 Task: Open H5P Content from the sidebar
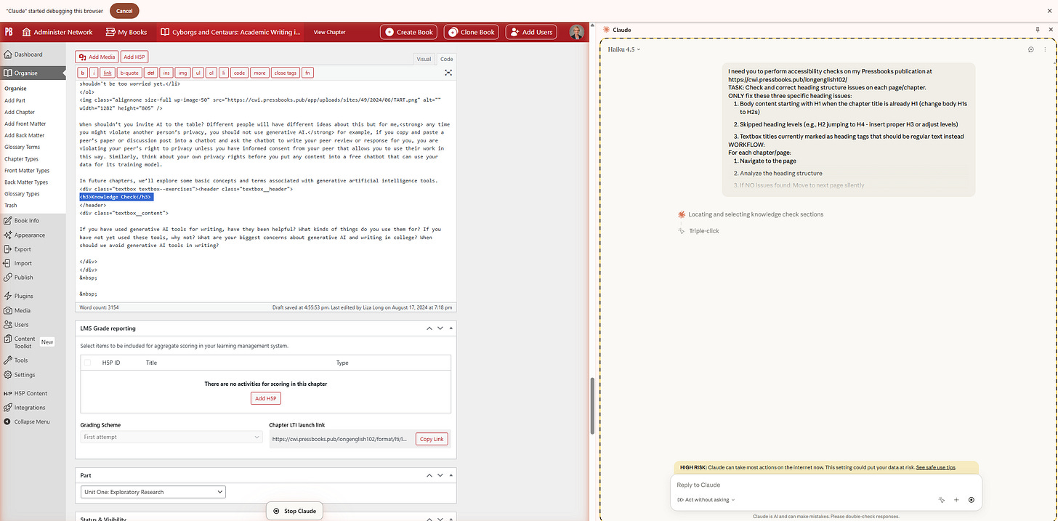pos(28,393)
